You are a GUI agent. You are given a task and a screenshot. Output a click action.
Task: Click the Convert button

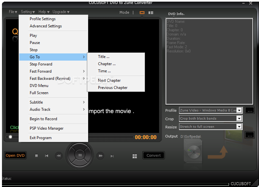154,155
